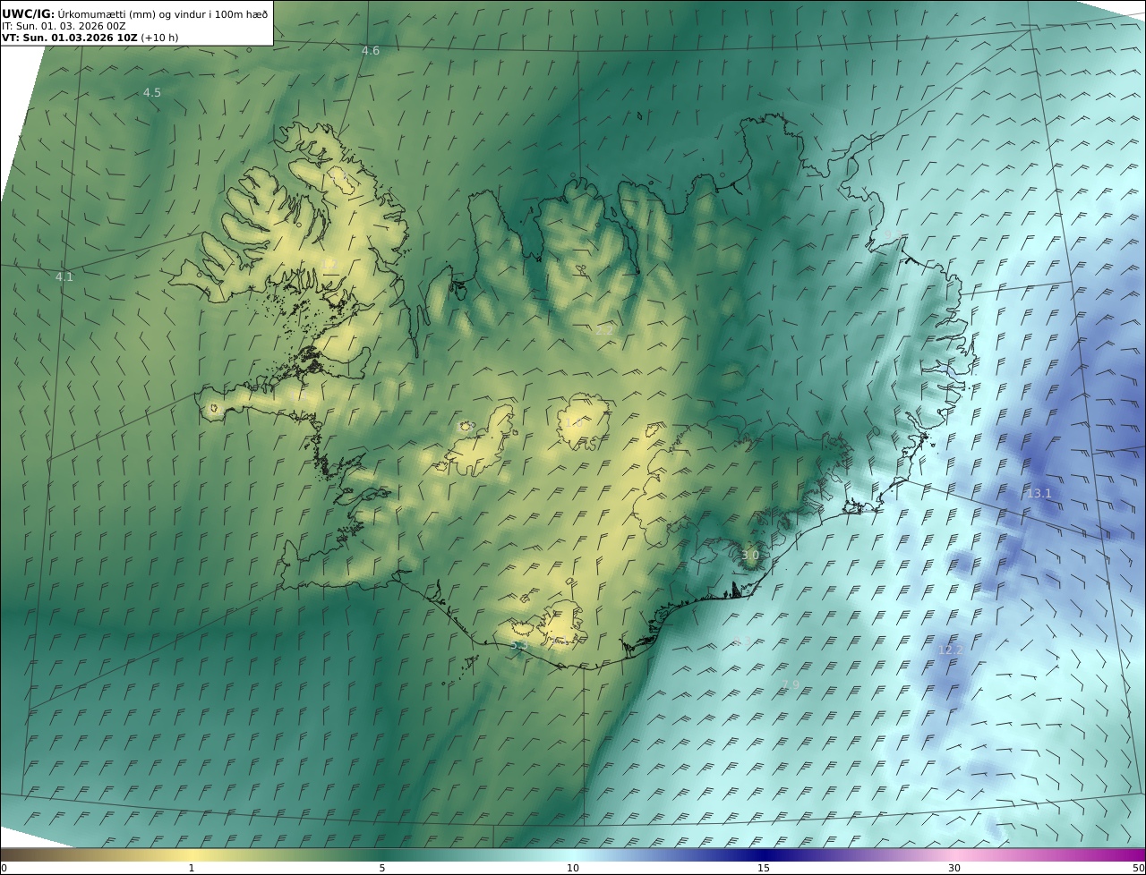Screen dimensions: 1146x875
Task: Click the colorbar tick label 5
Action: tap(382, 868)
